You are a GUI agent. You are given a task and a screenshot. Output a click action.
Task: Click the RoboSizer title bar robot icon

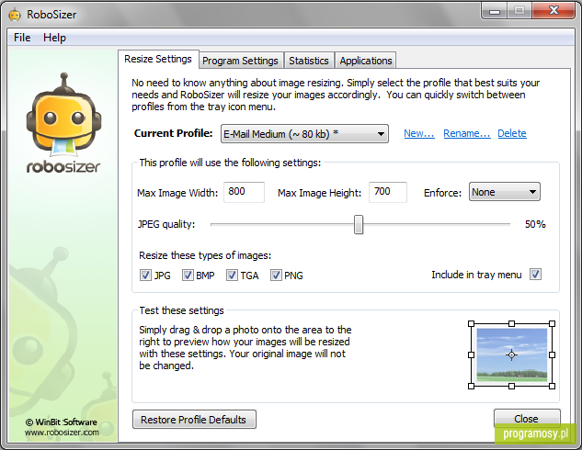coord(15,15)
